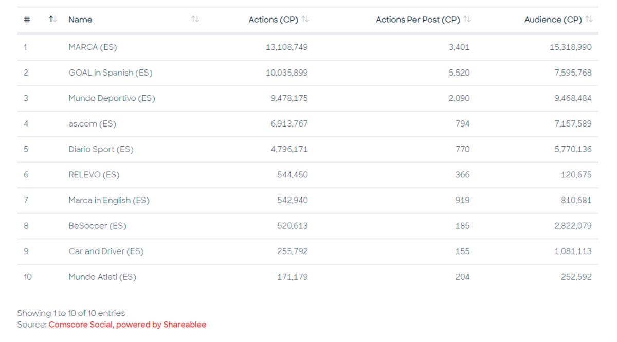Select Mundo Atleti (ES) row
Viewport: 617px width, 342px height.
pyautogui.click(x=102, y=277)
